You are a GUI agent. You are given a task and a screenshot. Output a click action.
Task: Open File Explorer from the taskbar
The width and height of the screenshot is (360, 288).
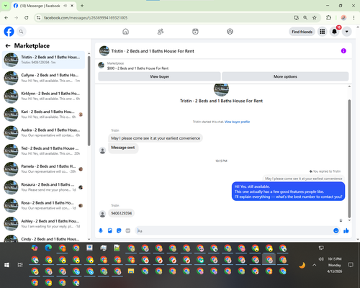point(131,271)
